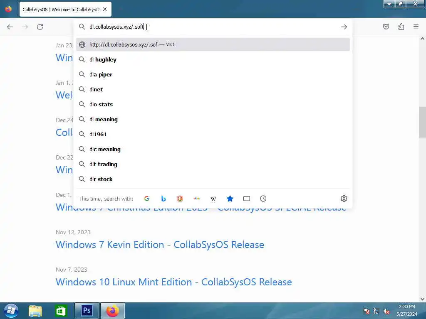Choose the 'dl hughley' suggestion
426x319 pixels.
pyautogui.click(x=213, y=59)
